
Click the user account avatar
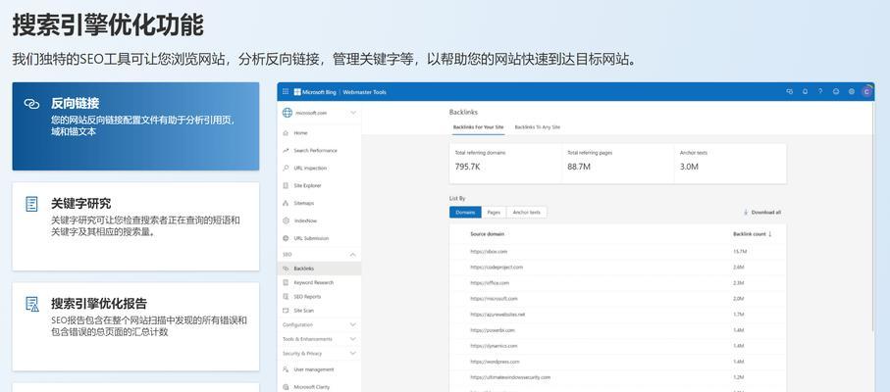point(866,92)
